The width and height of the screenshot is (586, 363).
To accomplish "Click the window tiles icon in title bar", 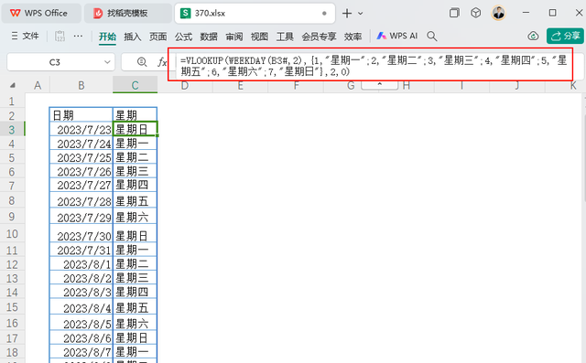I will tap(454, 13).
